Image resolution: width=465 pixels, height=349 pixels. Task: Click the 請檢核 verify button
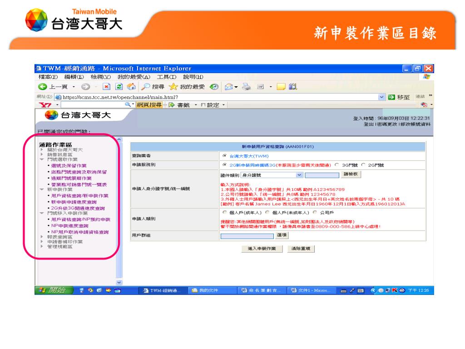pyautogui.click(x=351, y=174)
